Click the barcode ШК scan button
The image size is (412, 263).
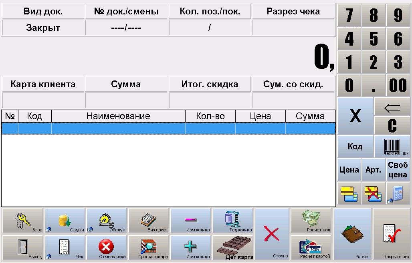[x=392, y=147]
